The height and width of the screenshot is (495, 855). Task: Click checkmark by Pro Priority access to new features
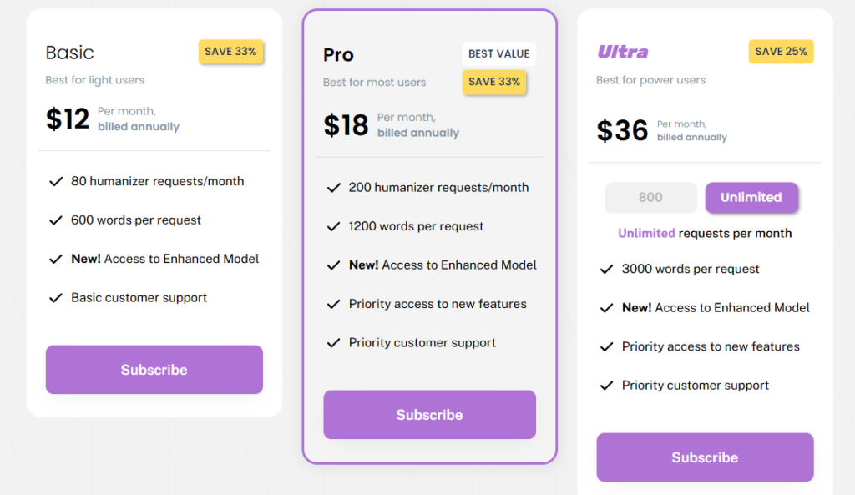(x=334, y=304)
